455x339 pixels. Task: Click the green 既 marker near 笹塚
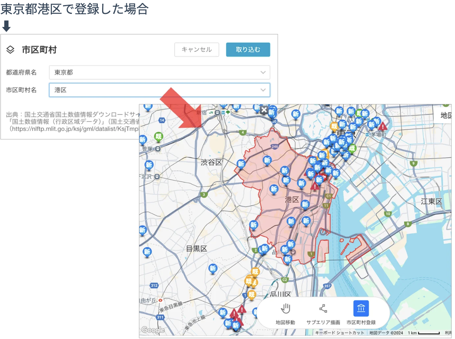tap(159, 136)
